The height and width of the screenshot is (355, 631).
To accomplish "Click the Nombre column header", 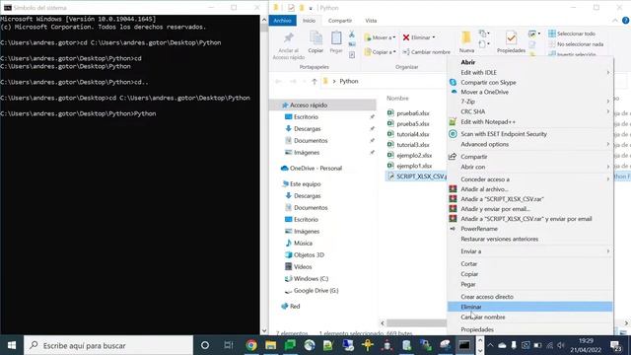I will [x=397, y=99].
